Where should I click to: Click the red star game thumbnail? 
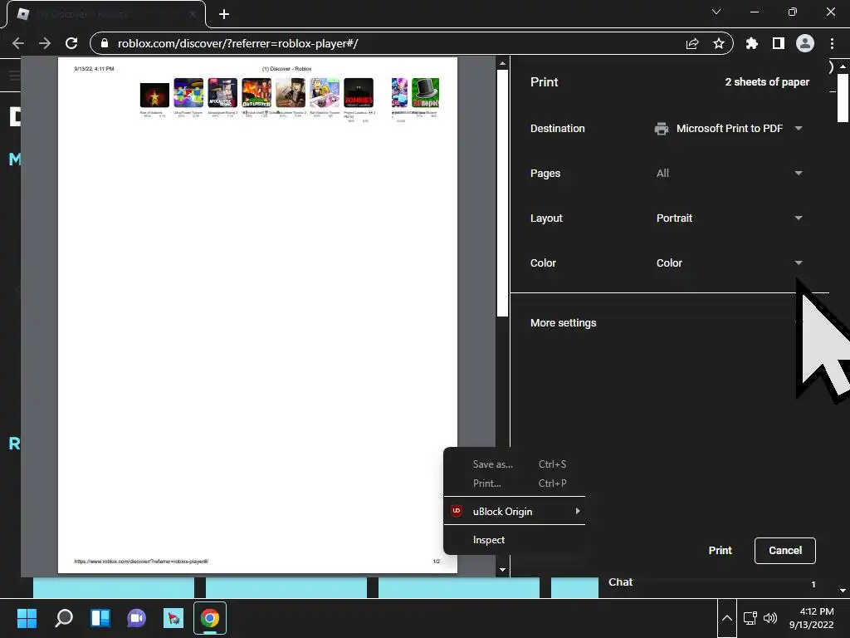(x=154, y=95)
